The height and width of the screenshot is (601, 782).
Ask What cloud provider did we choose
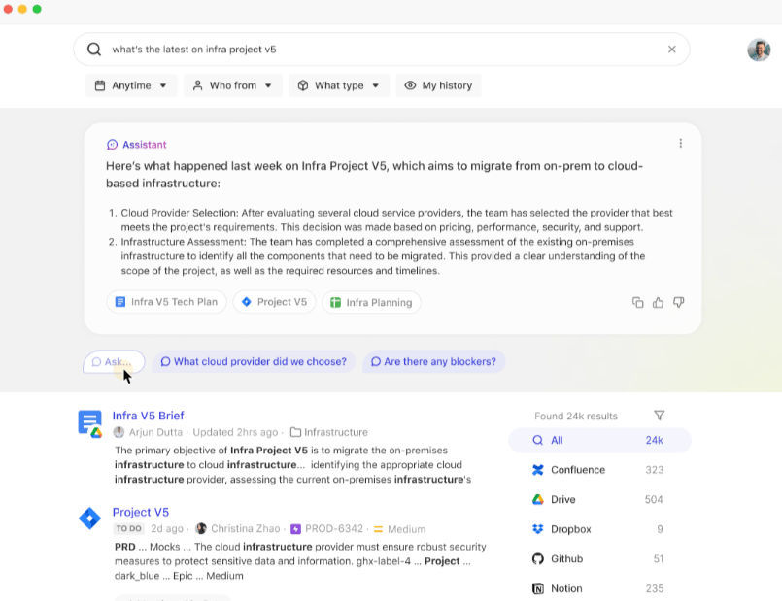pyautogui.click(x=254, y=362)
